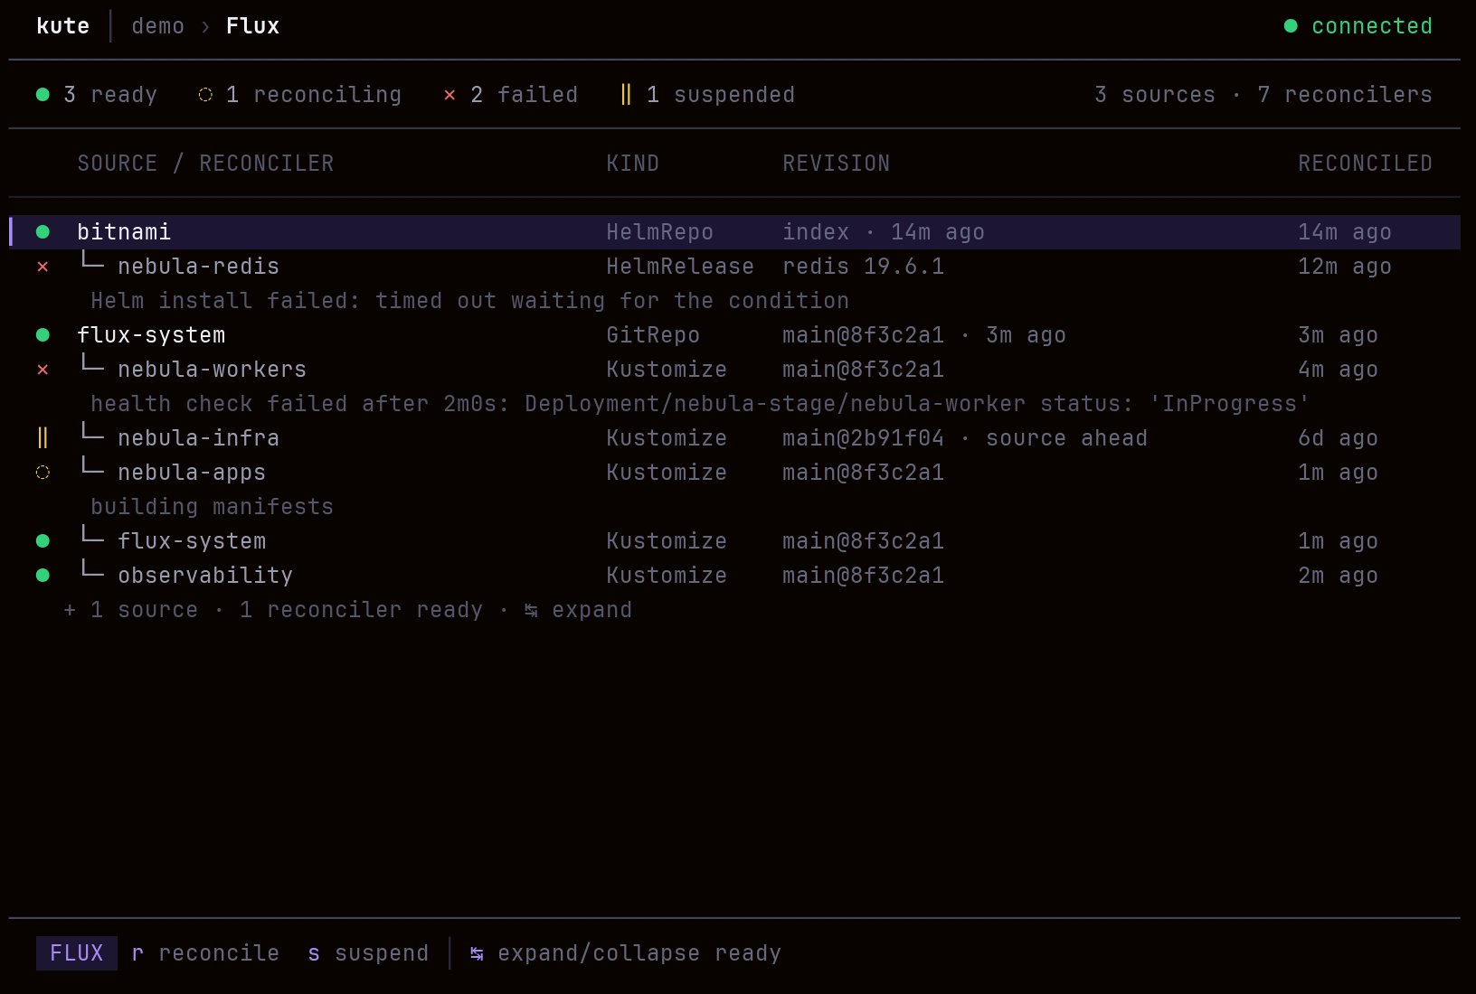Viewport: 1476px width, 994px height.
Task: Click the tree branch glyph before nebula-infra
Action: [x=92, y=432]
